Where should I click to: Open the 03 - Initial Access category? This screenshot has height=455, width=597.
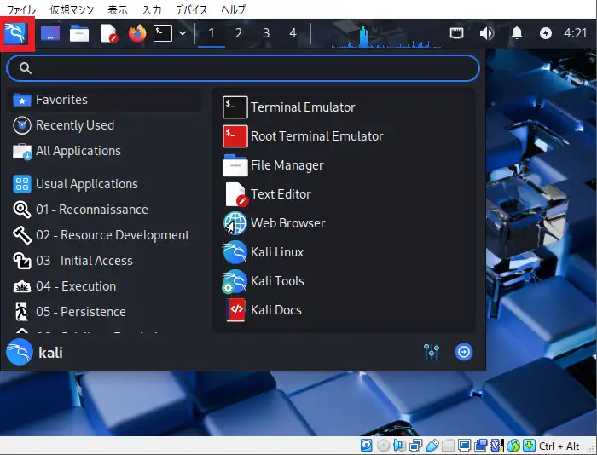point(104,261)
